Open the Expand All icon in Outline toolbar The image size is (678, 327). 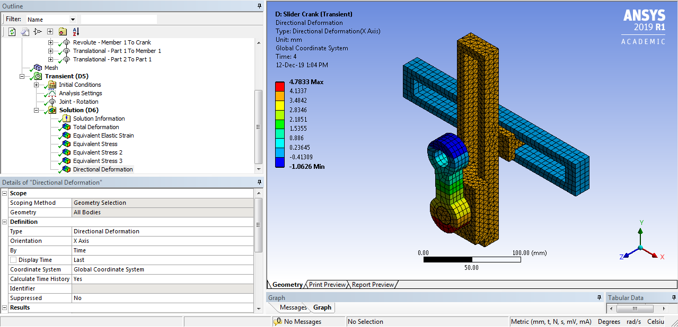click(50, 32)
